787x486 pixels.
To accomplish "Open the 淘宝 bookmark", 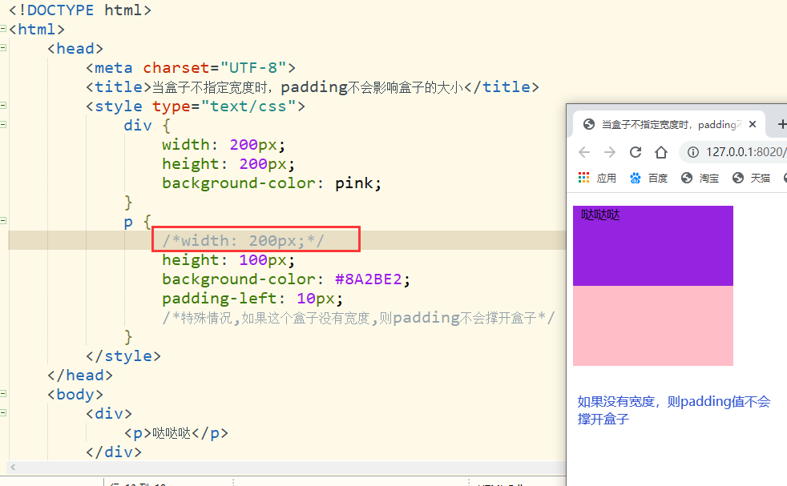I will [x=700, y=178].
